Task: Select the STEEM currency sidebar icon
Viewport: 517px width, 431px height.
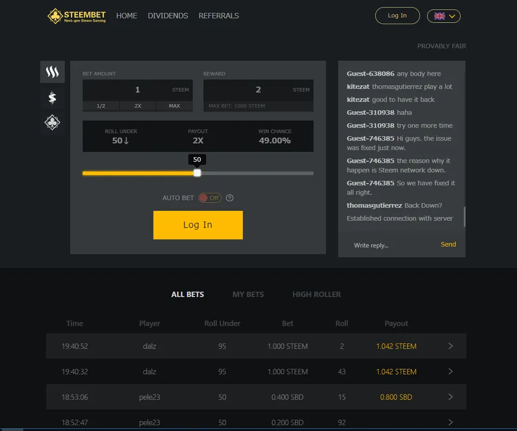Action: tap(52, 72)
